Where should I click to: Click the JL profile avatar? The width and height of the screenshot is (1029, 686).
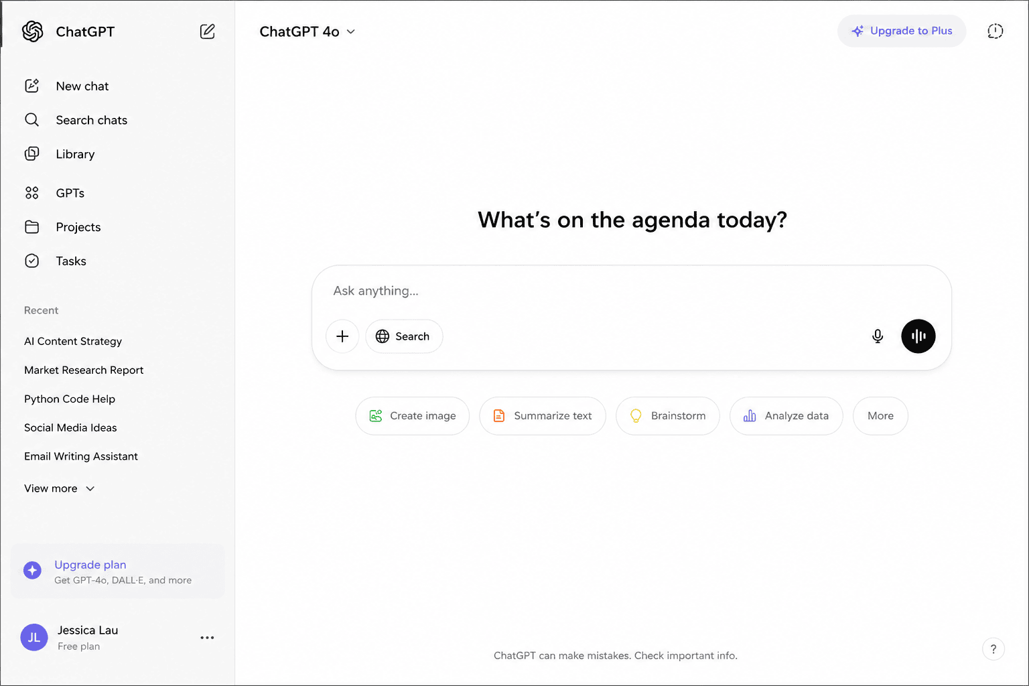(x=34, y=638)
